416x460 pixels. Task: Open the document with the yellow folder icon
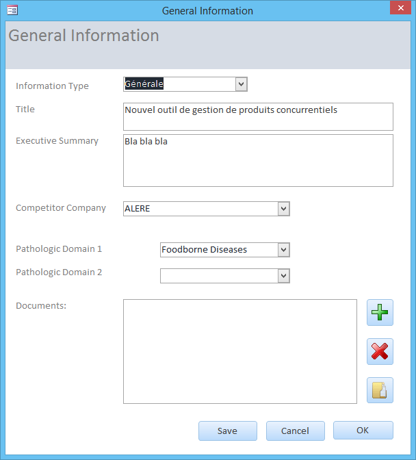380,390
